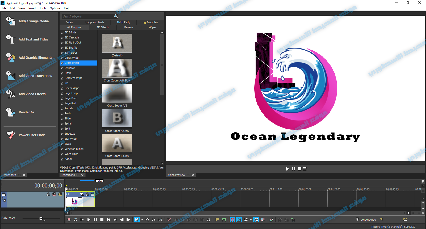Image resolution: width=426 pixels, height=229 pixels.
Task: Open the File menu
Action: pyautogui.click(x=4, y=8)
